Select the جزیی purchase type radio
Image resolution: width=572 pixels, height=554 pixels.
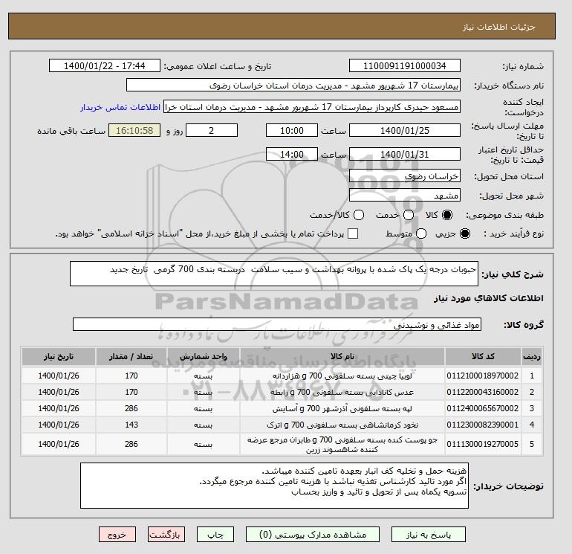tap(465, 233)
